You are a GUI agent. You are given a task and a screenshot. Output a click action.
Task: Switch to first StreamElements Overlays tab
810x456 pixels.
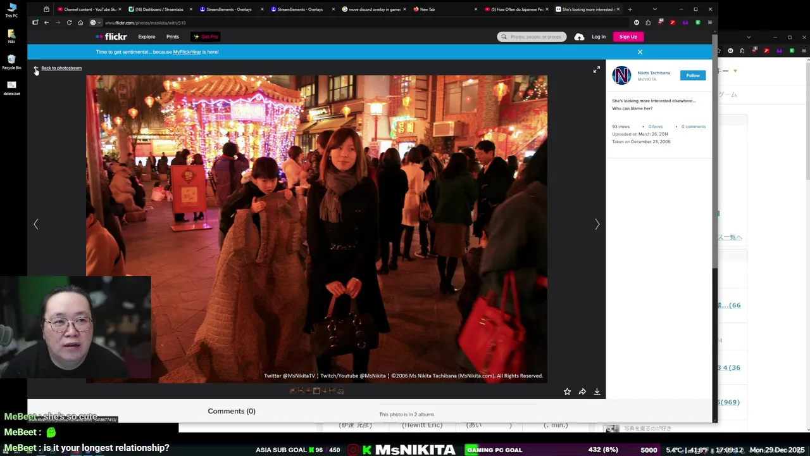(231, 9)
